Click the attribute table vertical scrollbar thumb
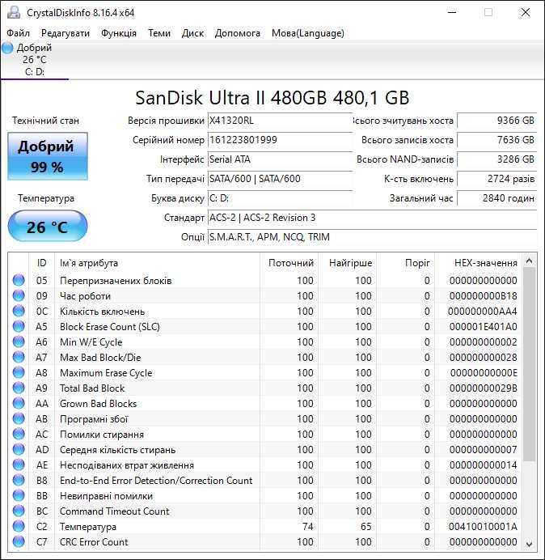The image size is (545, 560). click(x=530, y=364)
